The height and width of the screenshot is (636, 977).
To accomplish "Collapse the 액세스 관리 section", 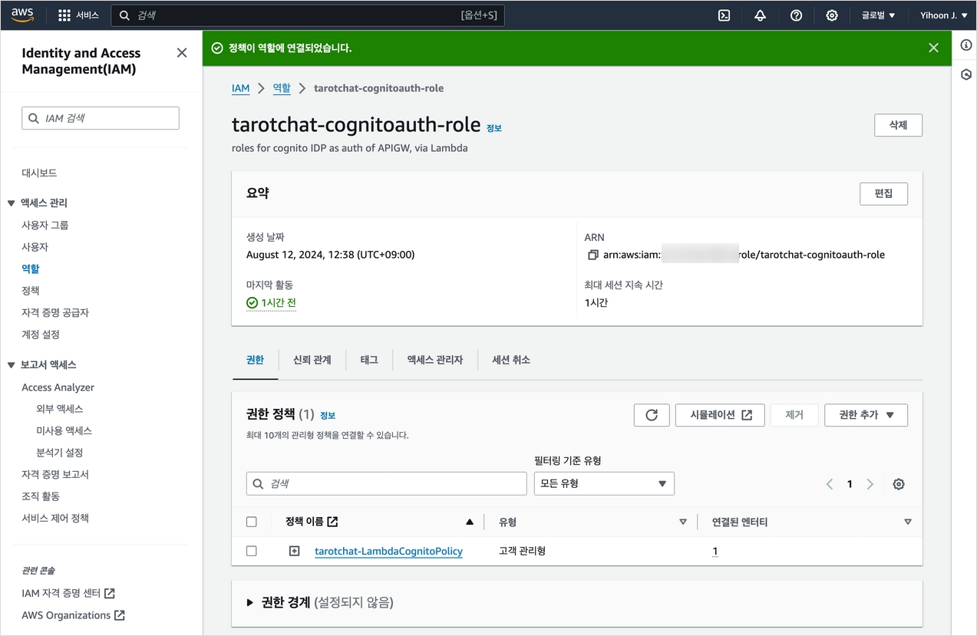I will tap(11, 203).
